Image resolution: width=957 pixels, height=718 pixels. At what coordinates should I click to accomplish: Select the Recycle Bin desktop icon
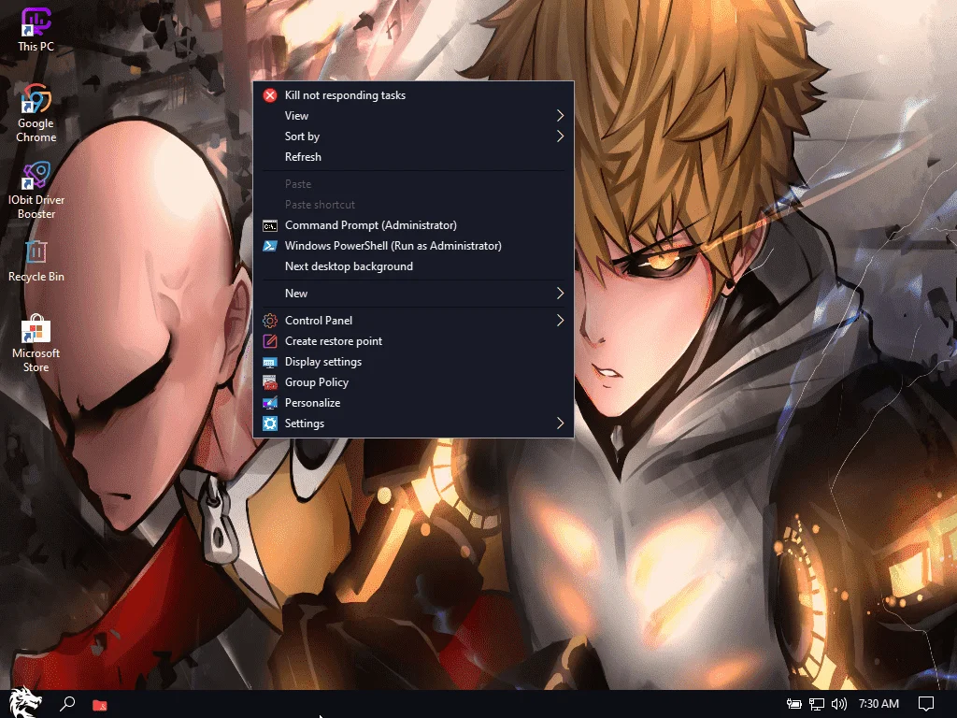(36, 261)
